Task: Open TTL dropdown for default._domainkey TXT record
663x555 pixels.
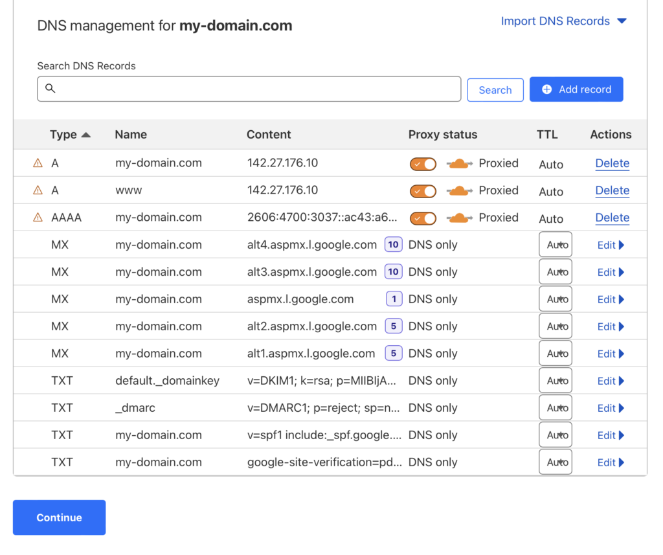Action: [556, 381]
